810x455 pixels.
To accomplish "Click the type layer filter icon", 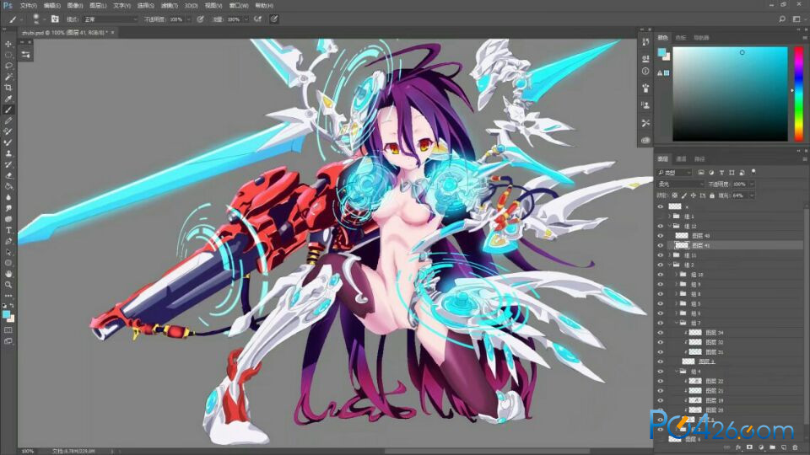I will (x=721, y=172).
